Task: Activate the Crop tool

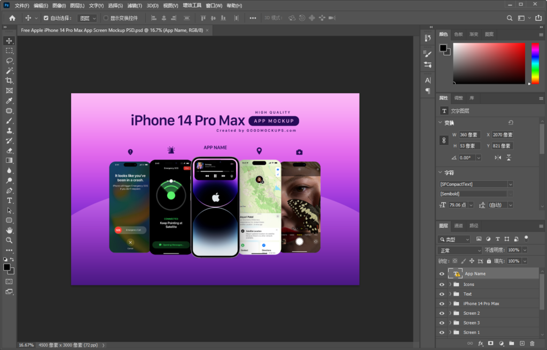Action: pos(9,81)
